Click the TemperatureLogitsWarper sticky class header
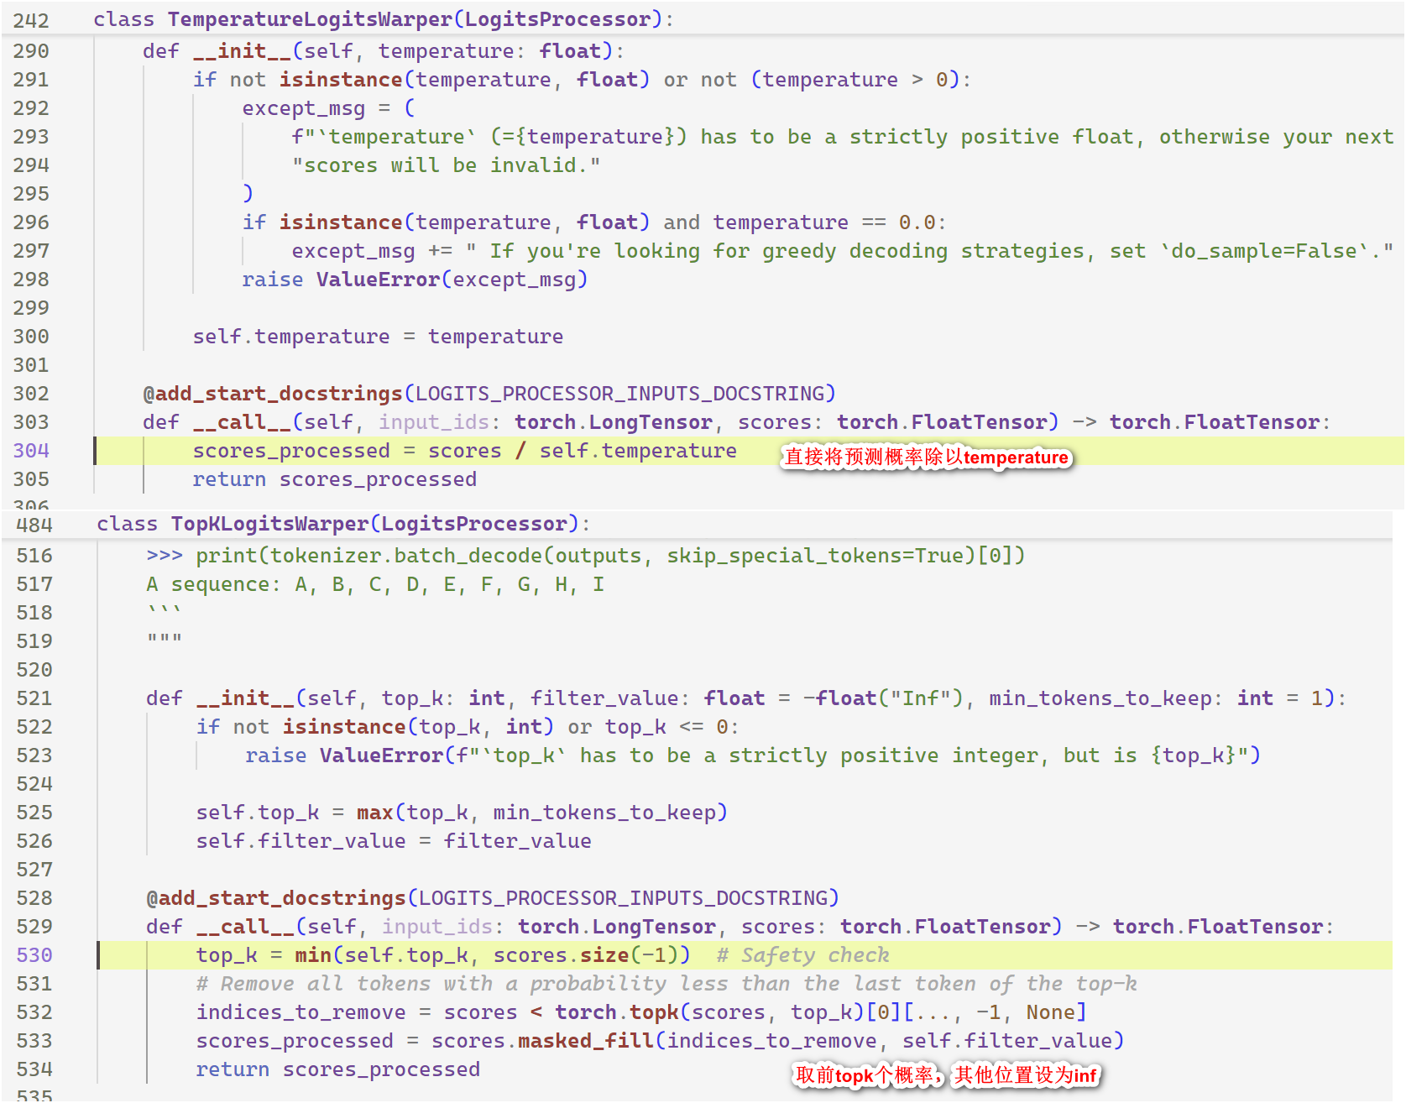The image size is (1406, 1103). 382,19
